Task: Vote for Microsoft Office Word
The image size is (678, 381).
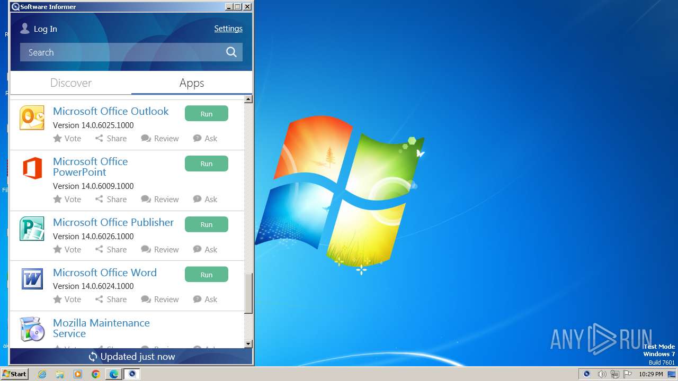Action: tap(67, 299)
